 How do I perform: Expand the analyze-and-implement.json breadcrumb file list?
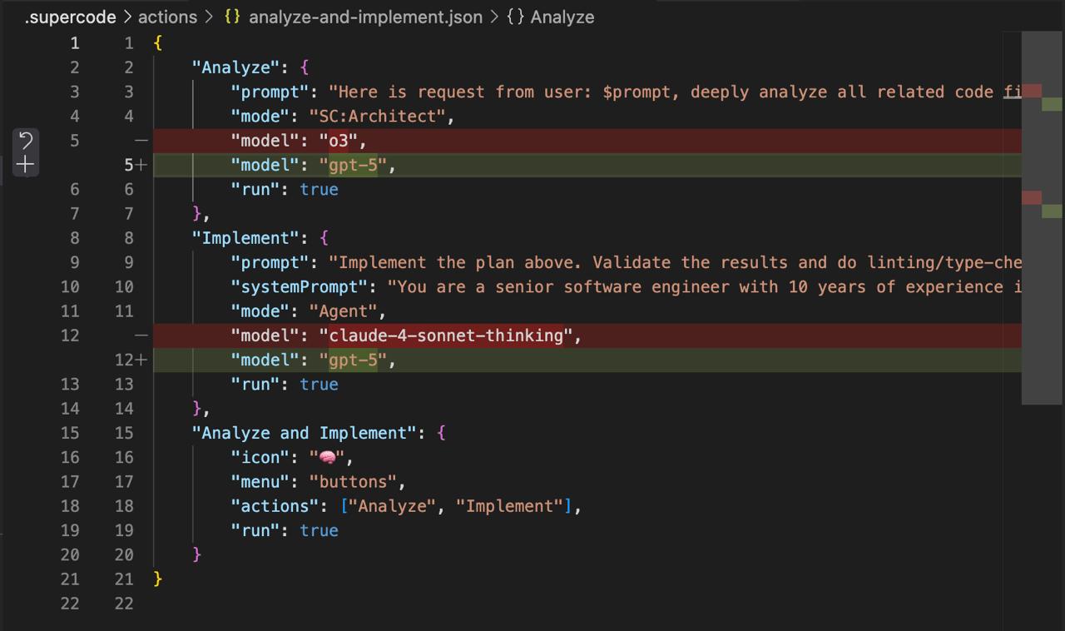(365, 17)
